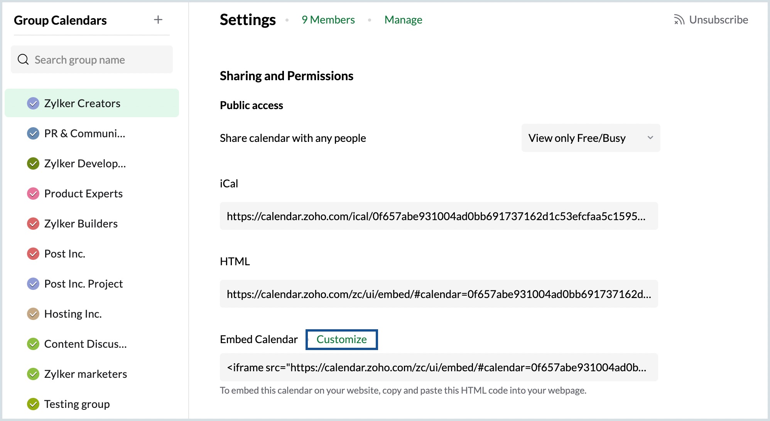Toggle Product Experts pink checkmark
Image resolution: width=770 pixels, height=421 pixels.
tap(33, 194)
